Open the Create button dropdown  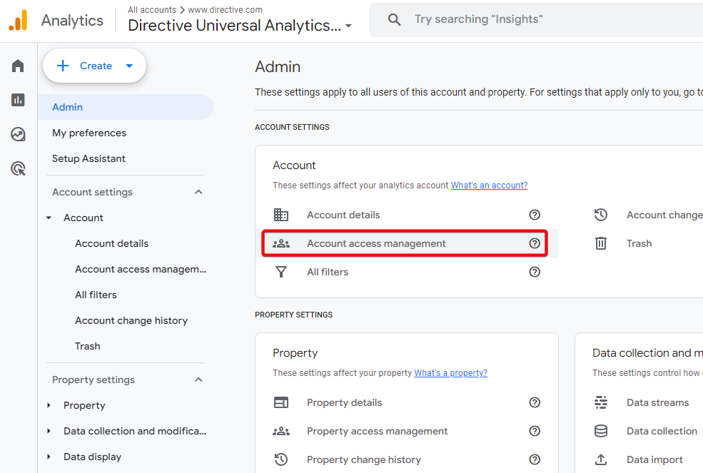coord(129,66)
